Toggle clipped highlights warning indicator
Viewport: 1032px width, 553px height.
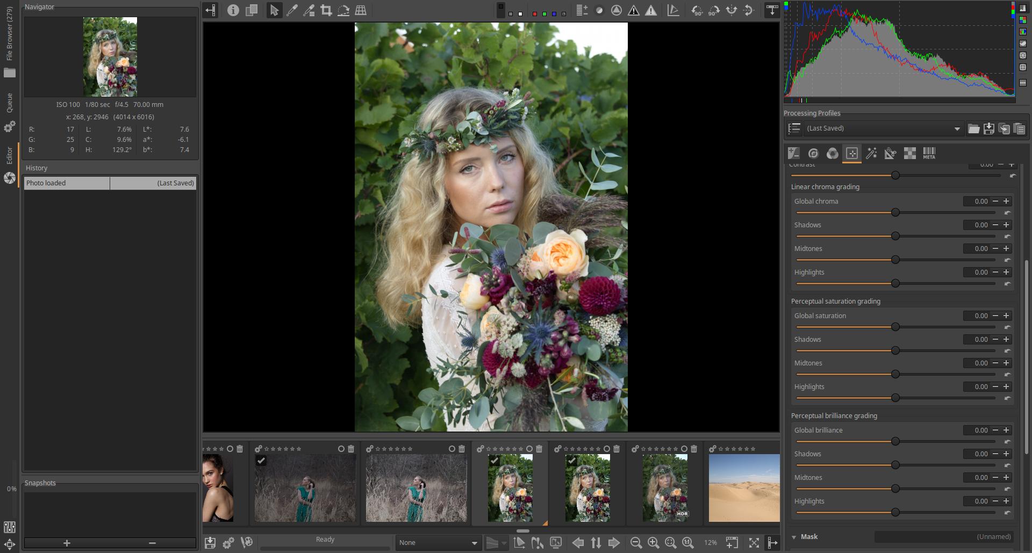point(651,10)
